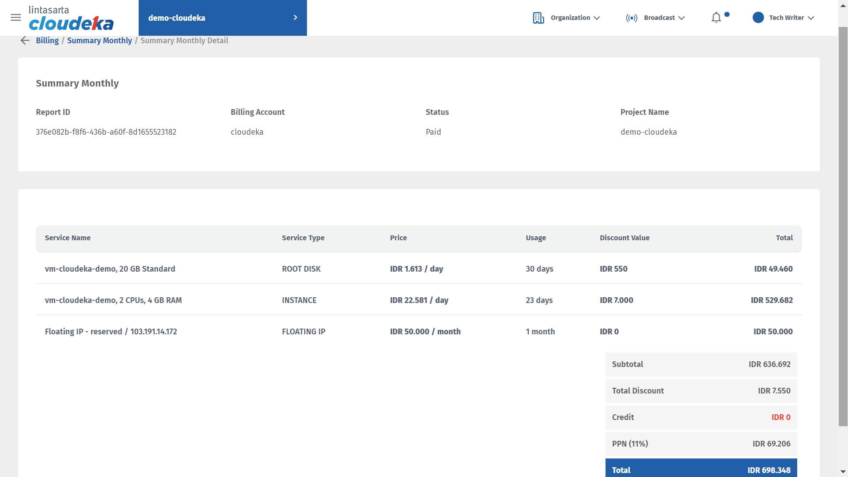
Task: Open the hamburger navigation menu
Action: [x=16, y=18]
